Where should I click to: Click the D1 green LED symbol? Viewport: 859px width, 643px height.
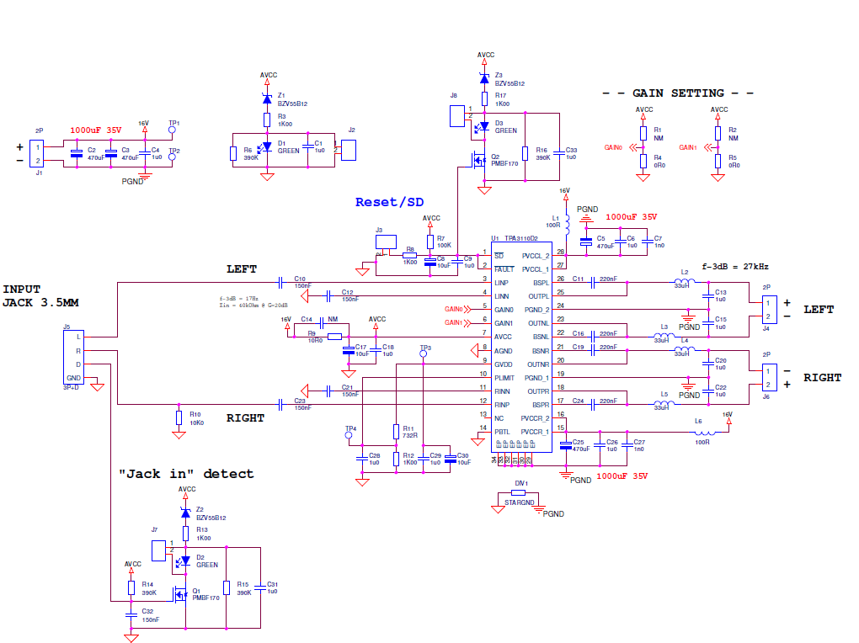click(x=265, y=147)
